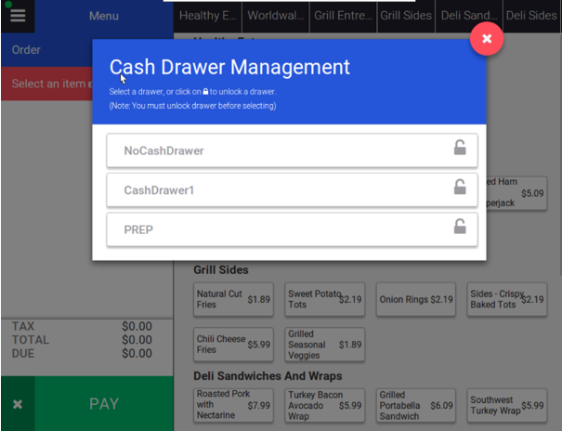The image size is (562, 431).
Task: Click the PAY button
Action: click(x=104, y=404)
